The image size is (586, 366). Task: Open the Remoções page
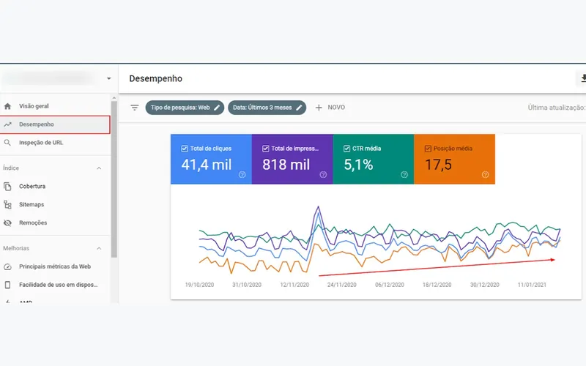pos(56,223)
